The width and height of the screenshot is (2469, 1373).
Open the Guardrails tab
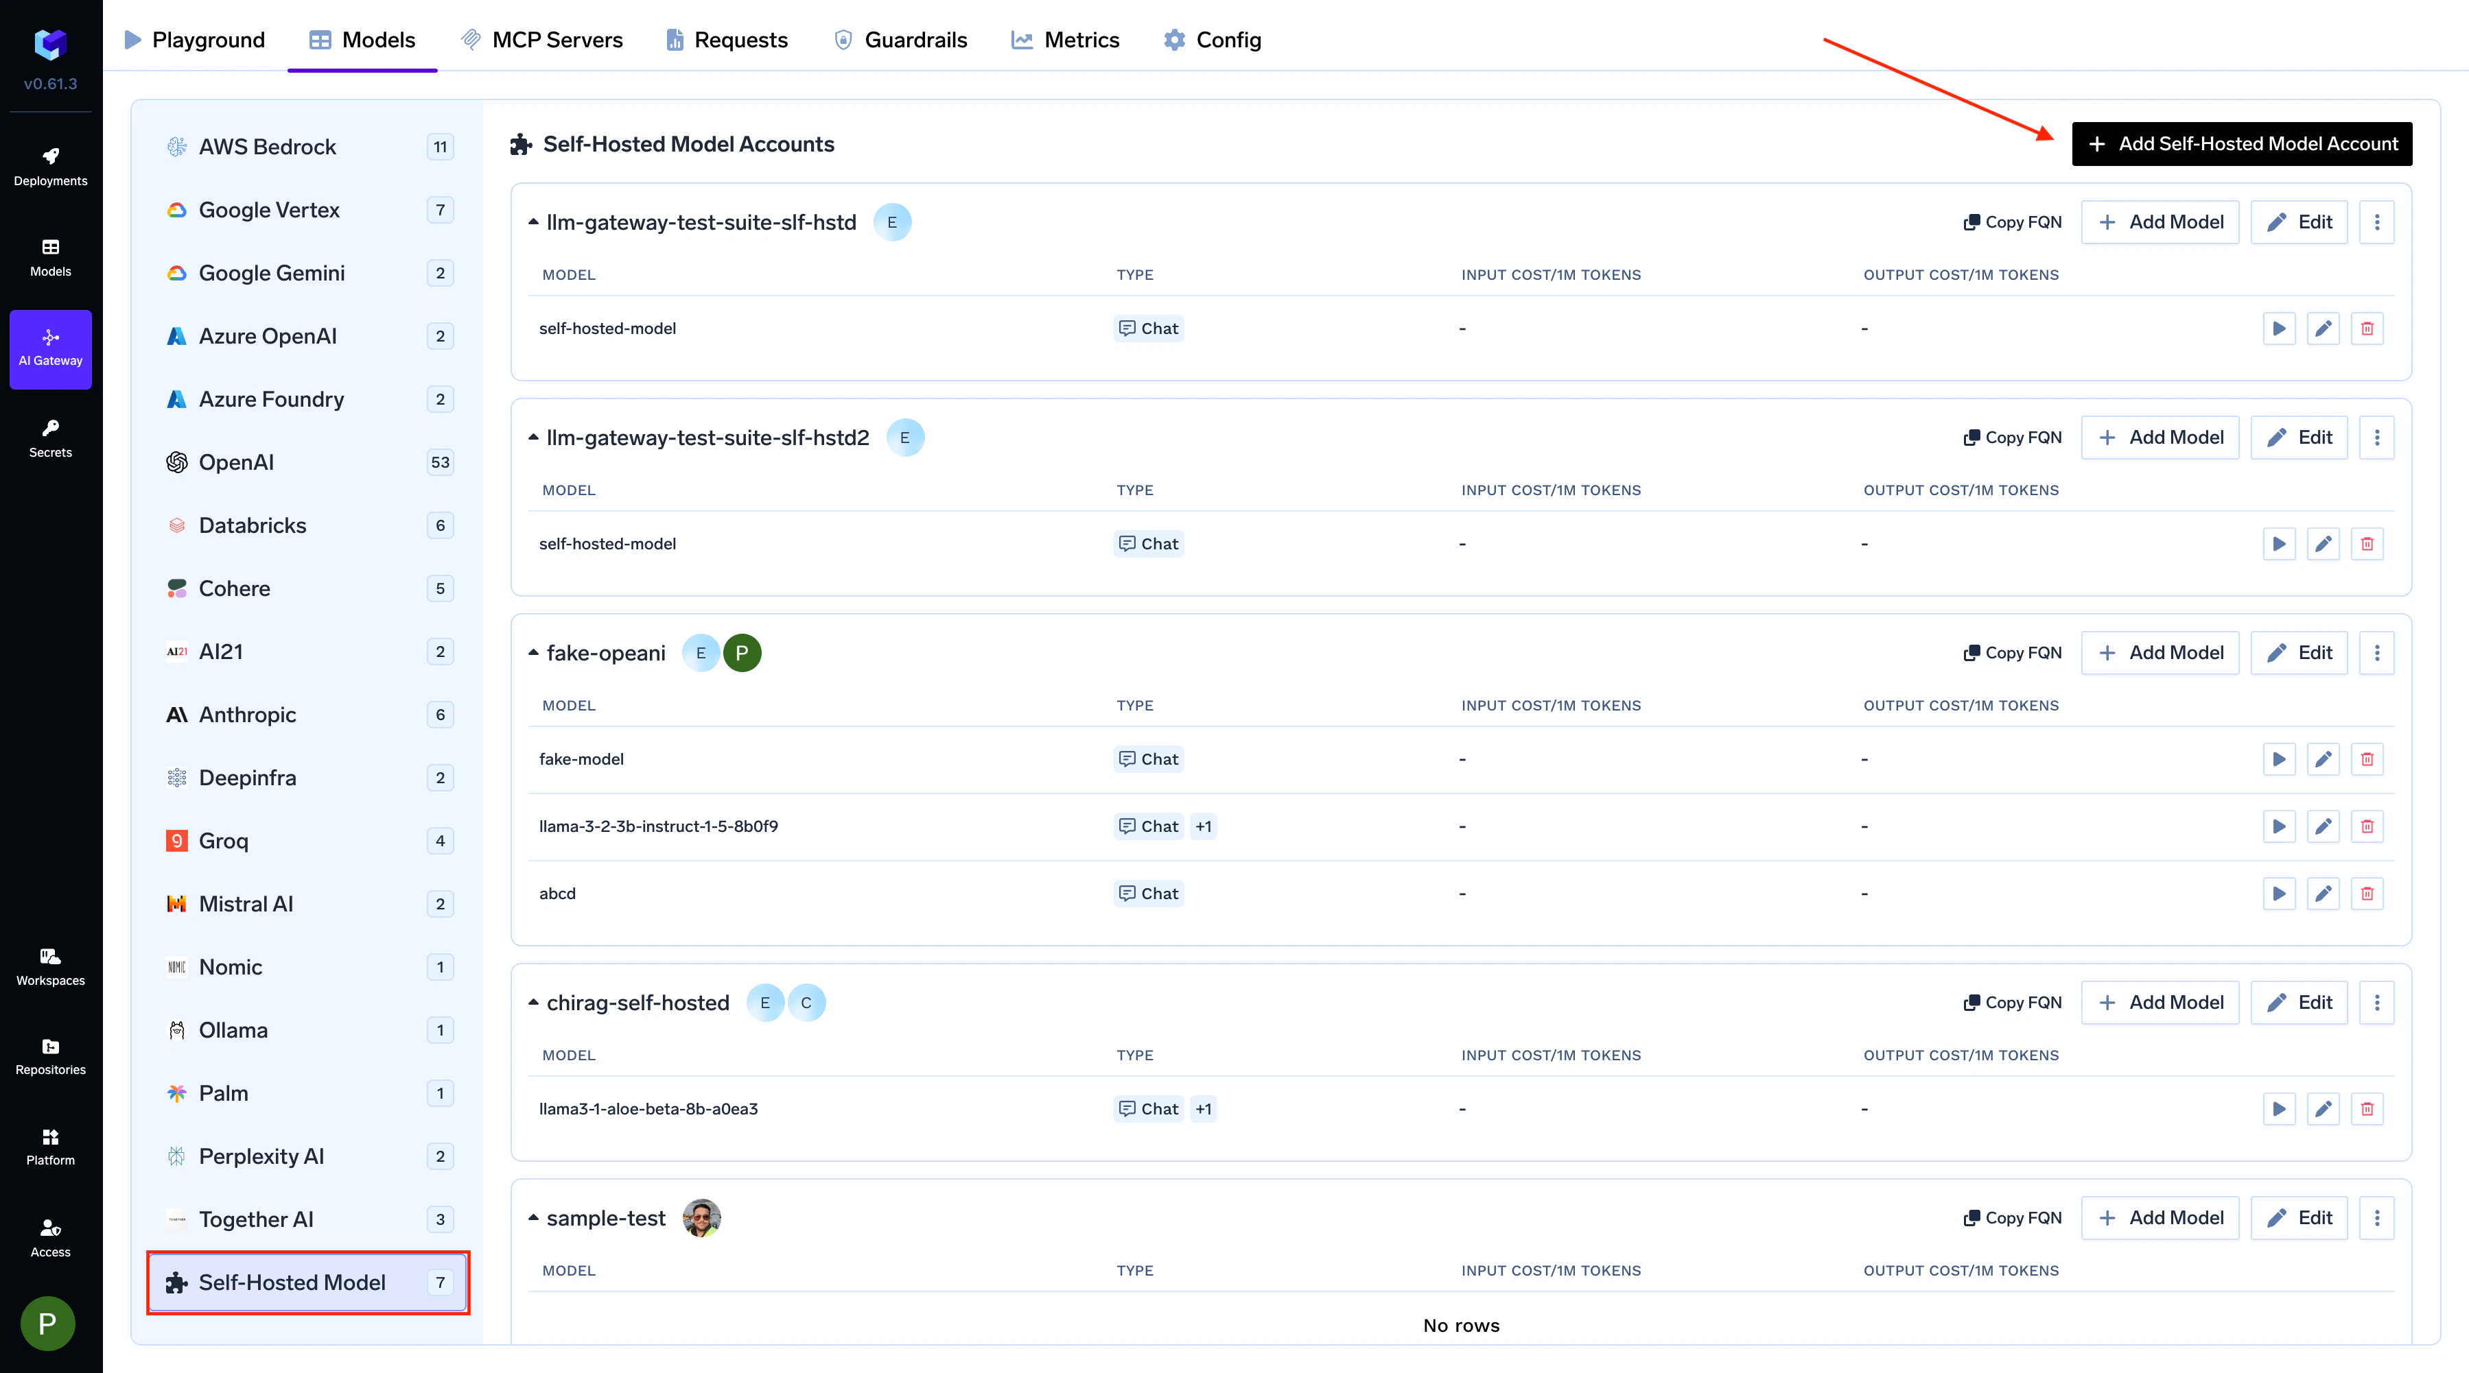click(x=899, y=39)
